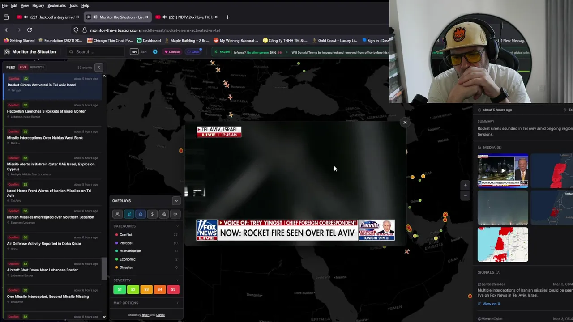Switch to the REPORTS feed tab
573x322 pixels.
(x=37, y=67)
